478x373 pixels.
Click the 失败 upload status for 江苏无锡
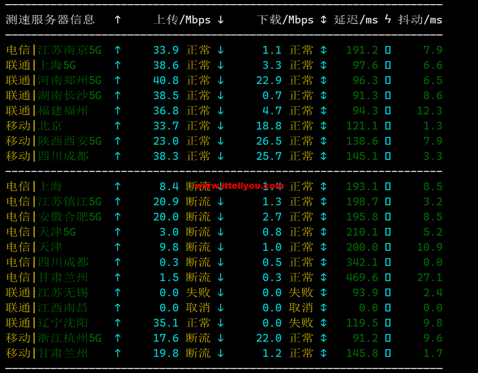coord(198,293)
